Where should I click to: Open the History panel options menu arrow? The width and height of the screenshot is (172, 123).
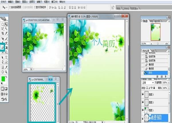(x=169, y=51)
